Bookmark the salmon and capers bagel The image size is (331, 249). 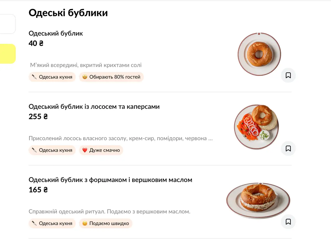coord(288,148)
